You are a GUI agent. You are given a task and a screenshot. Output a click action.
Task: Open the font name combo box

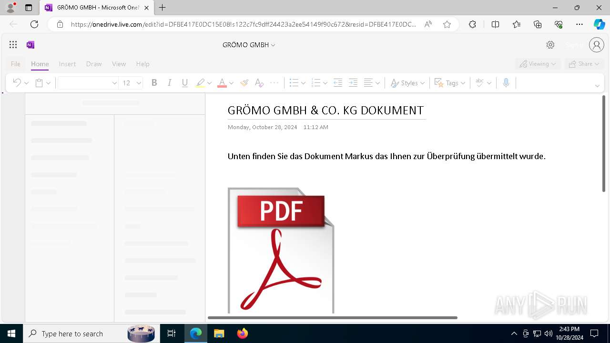88,83
